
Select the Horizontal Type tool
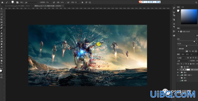tap(1, 52)
